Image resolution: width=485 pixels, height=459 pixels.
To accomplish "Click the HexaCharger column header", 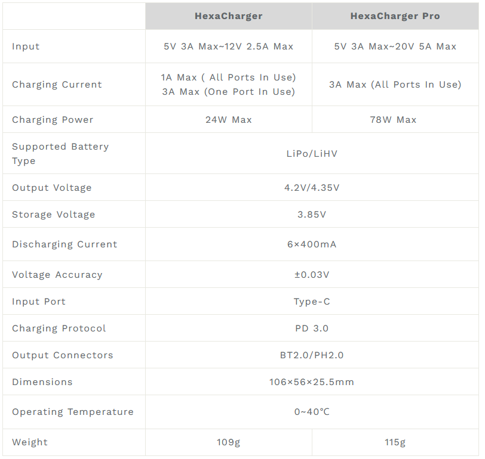I will [228, 16].
